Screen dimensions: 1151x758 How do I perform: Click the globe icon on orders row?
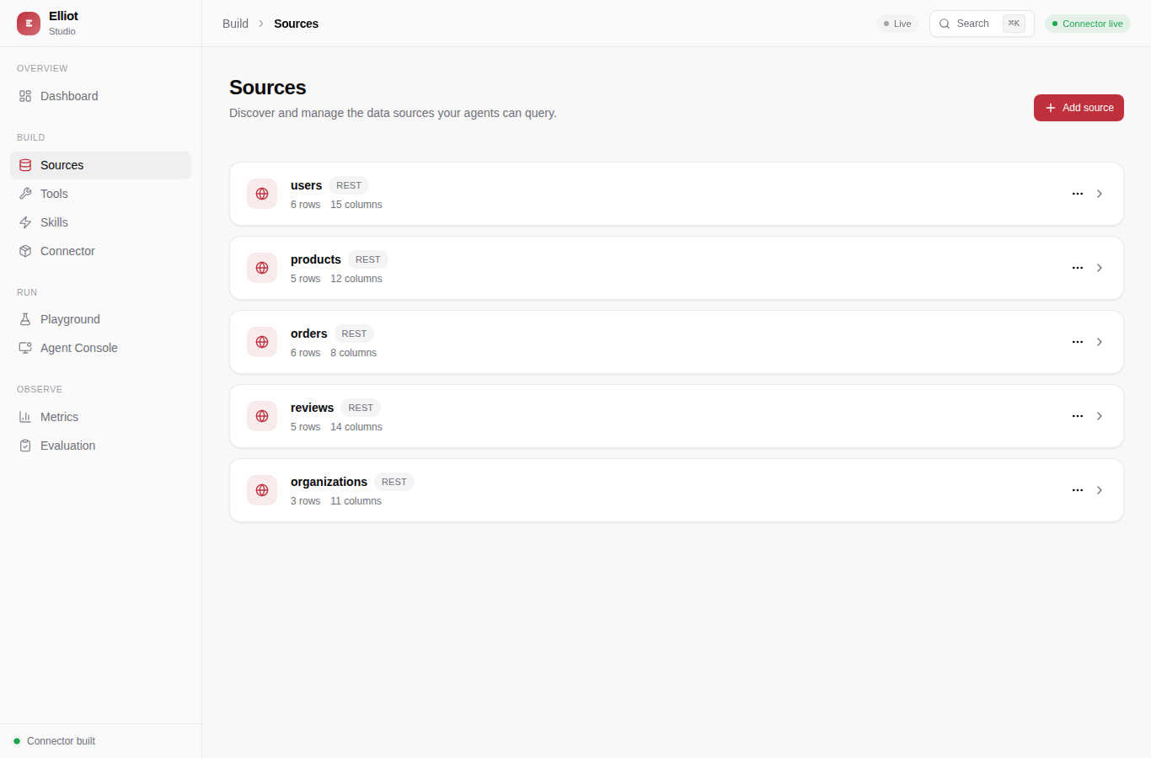point(262,342)
